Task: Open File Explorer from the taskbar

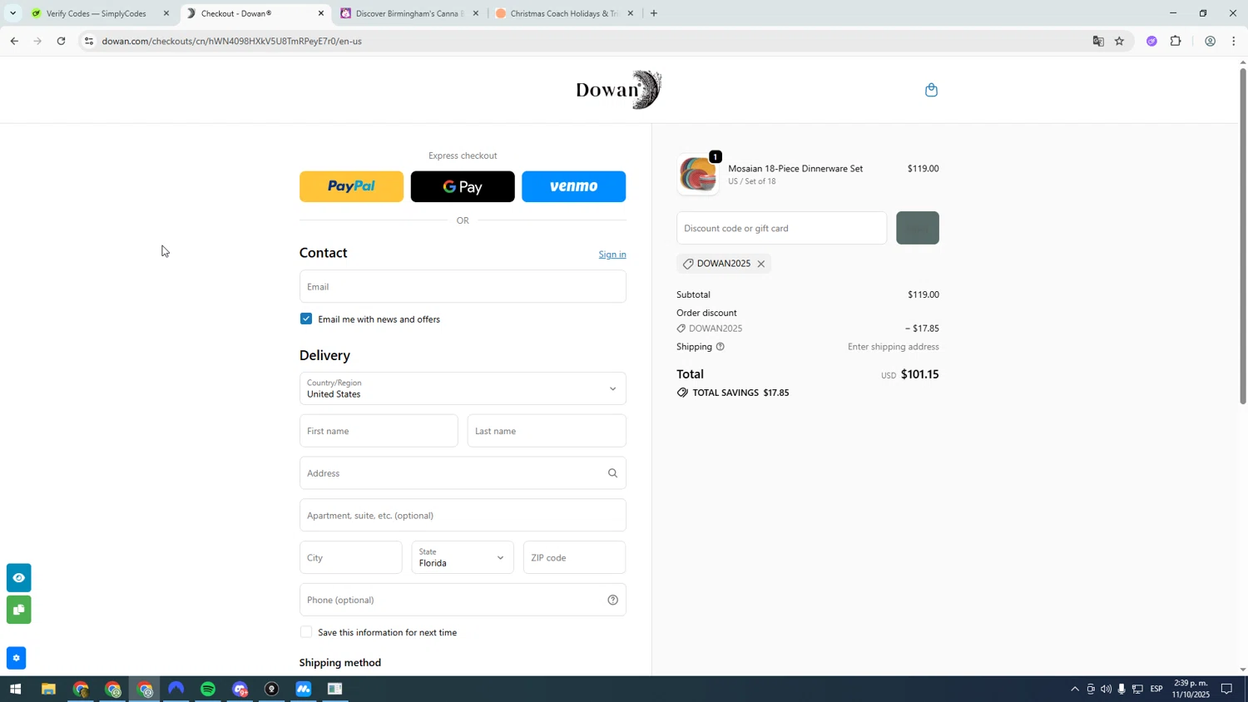Action: [48, 690]
